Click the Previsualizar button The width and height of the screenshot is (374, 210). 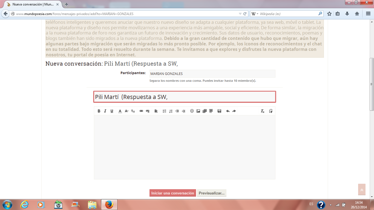212,193
